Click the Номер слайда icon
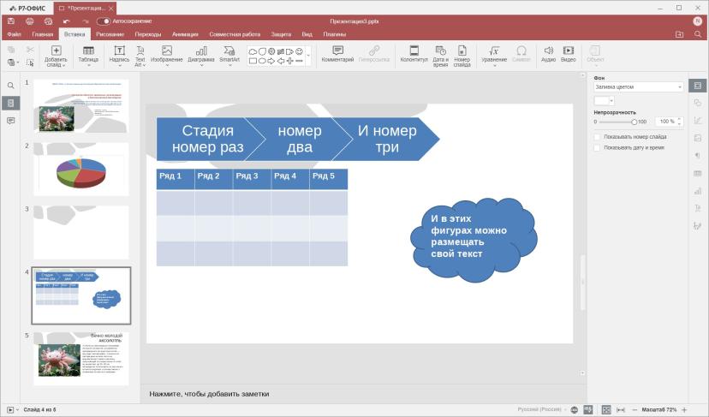 click(x=462, y=51)
